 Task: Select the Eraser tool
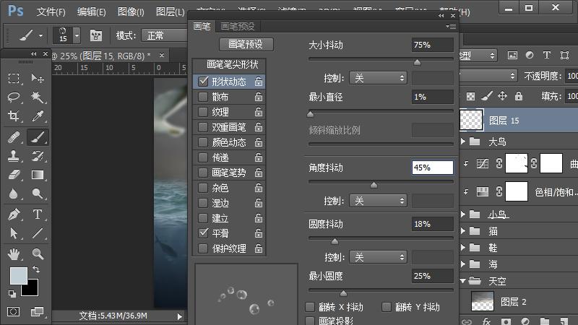pyautogui.click(x=14, y=175)
